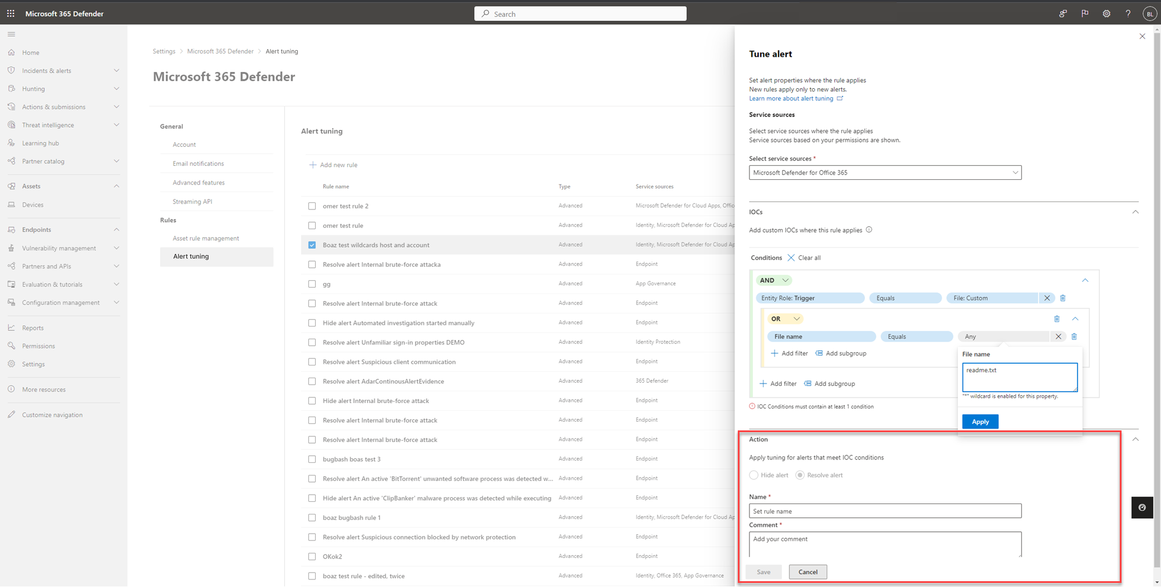This screenshot has width=1161, height=587.
Task: Open Account under General settings
Action: point(184,144)
